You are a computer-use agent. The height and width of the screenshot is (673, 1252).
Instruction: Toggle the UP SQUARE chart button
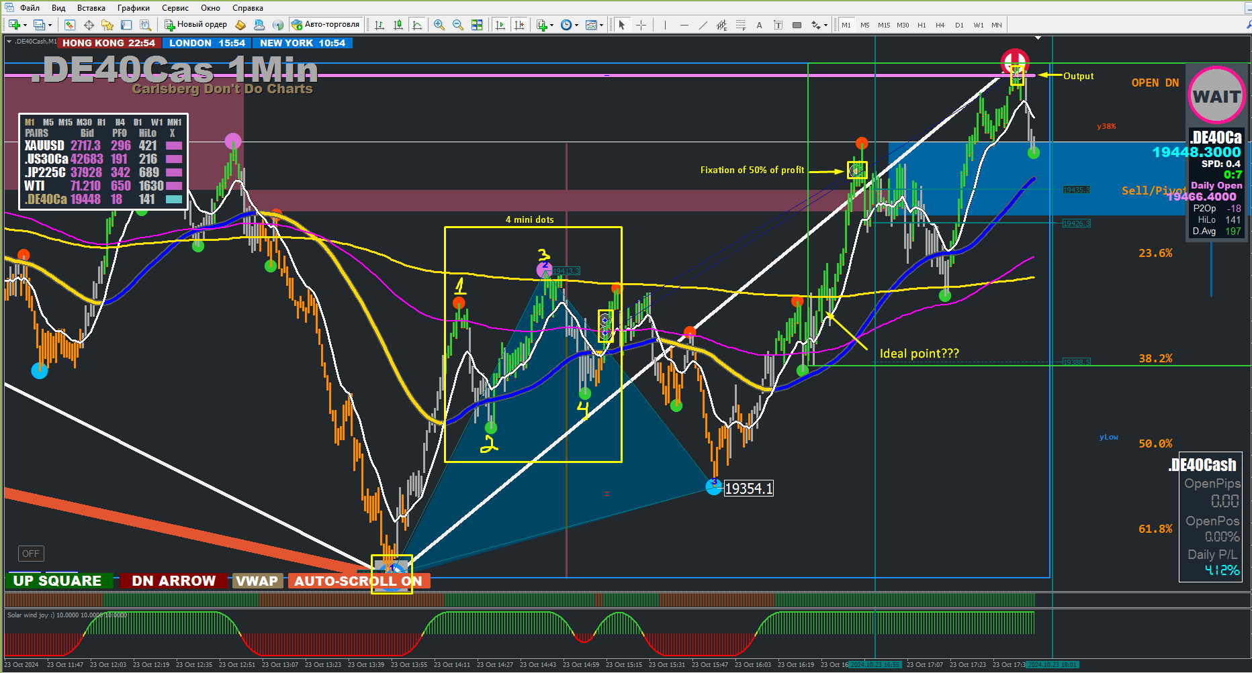click(58, 581)
